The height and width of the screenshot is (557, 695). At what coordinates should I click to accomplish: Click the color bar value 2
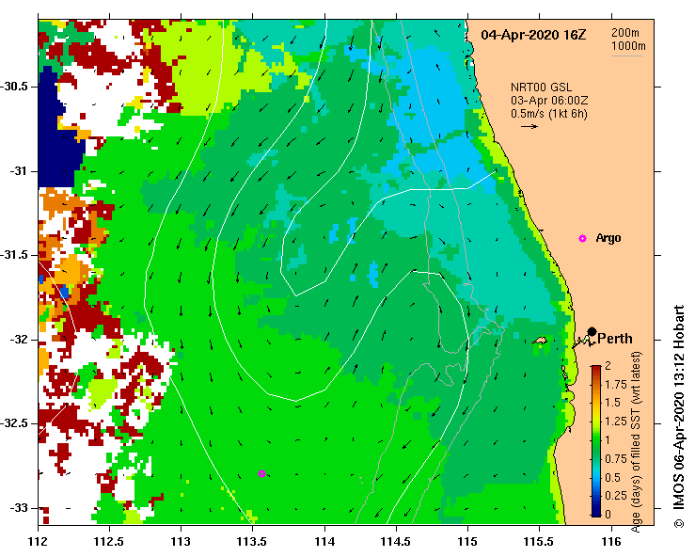click(x=608, y=365)
